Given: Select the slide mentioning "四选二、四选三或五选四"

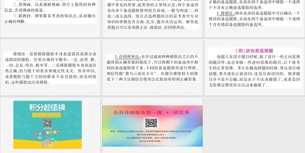Looking at the screenshot, I should (x=152, y=19).
